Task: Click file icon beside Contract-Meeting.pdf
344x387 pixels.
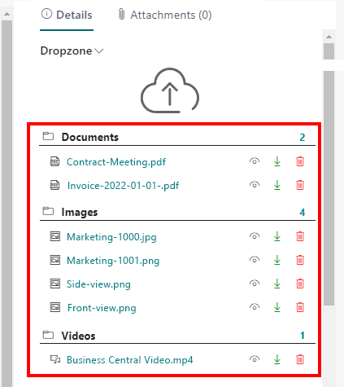Action: [54, 161]
